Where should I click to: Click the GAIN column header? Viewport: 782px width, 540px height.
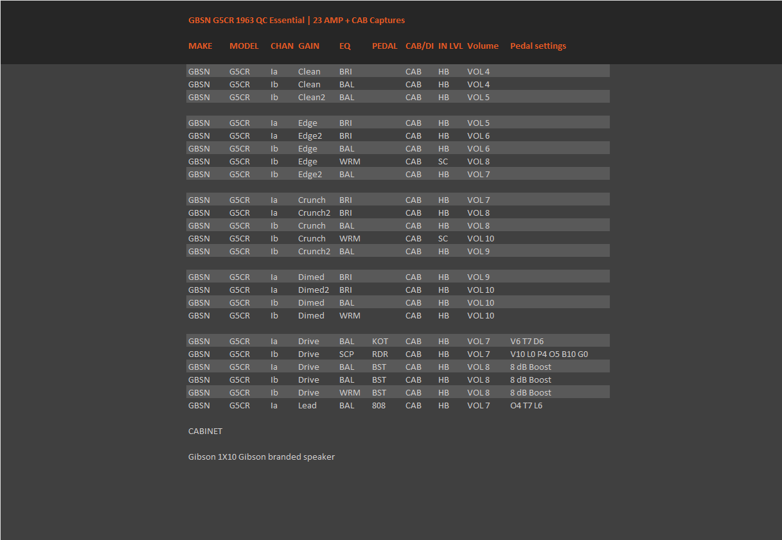[308, 46]
